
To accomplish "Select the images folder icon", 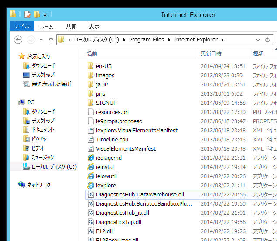I will coord(91,76).
